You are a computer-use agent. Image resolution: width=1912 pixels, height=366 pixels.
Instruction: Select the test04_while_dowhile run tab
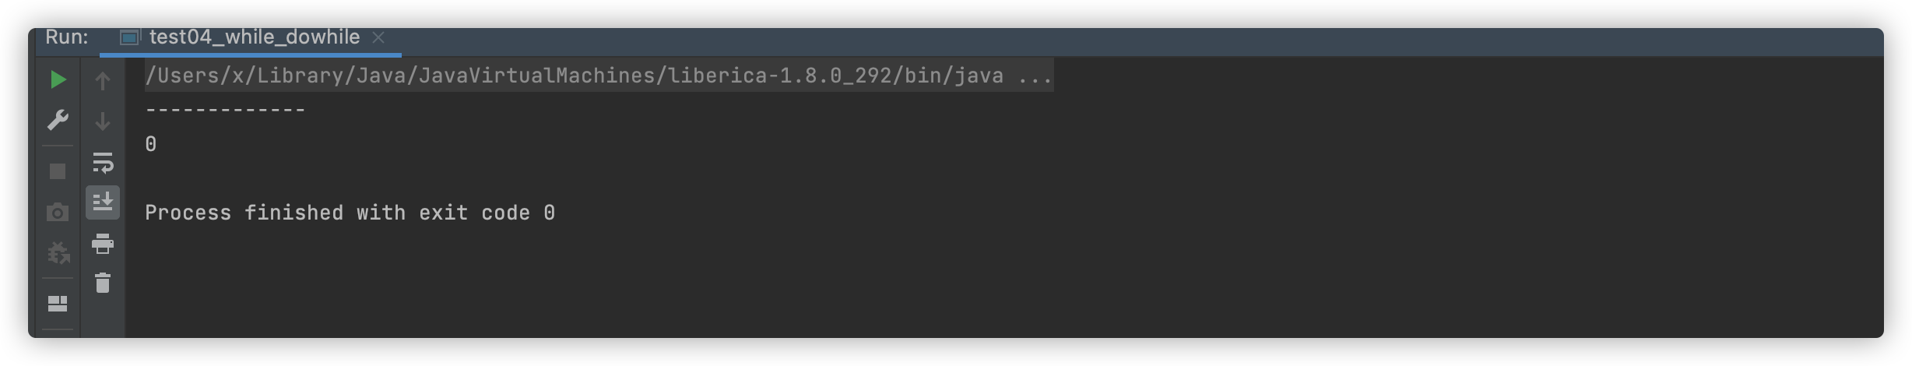(254, 37)
